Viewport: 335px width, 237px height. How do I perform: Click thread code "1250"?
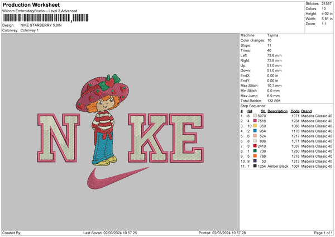pos(295,151)
